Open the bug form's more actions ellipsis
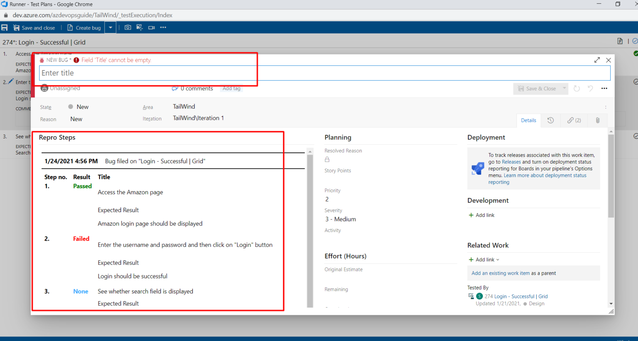The width and height of the screenshot is (638, 341). click(604, 89)
